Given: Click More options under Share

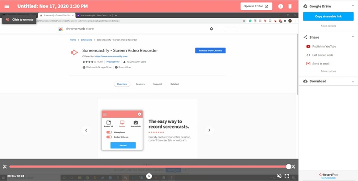Looking at the screenshot, I should [328, 71].
